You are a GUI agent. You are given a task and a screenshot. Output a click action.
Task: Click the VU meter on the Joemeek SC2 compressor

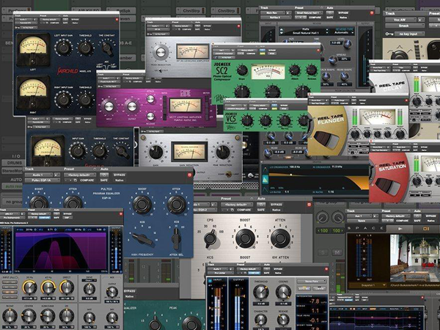click(x=268, y=71)
